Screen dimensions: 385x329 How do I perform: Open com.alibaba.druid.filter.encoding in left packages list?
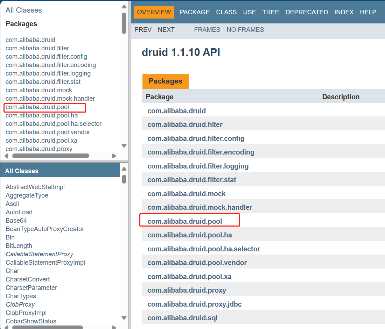pyautogui.click(x=51, y=65)
